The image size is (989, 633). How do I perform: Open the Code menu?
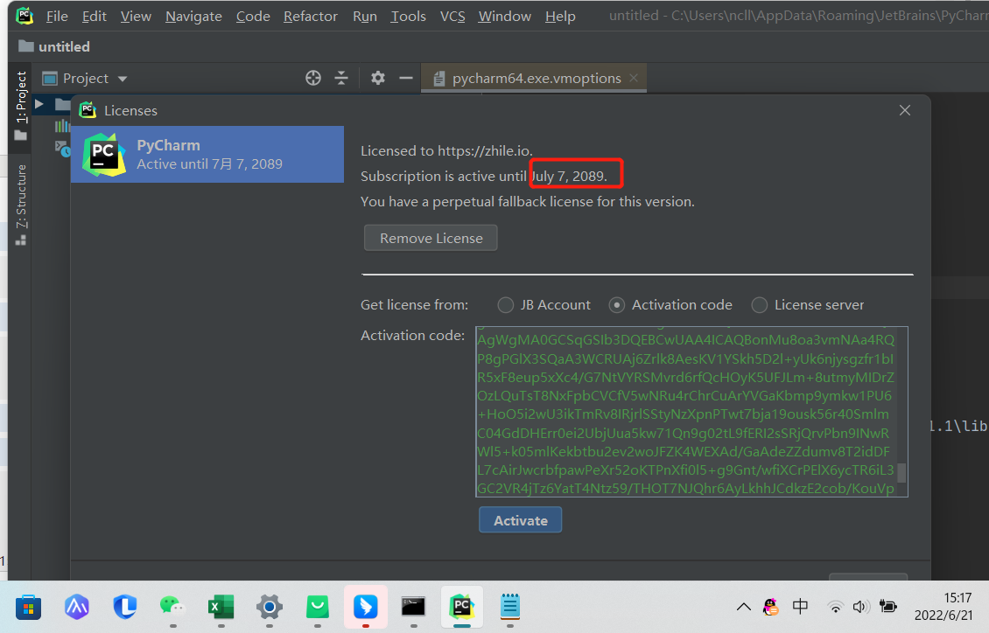click(253, 17)
